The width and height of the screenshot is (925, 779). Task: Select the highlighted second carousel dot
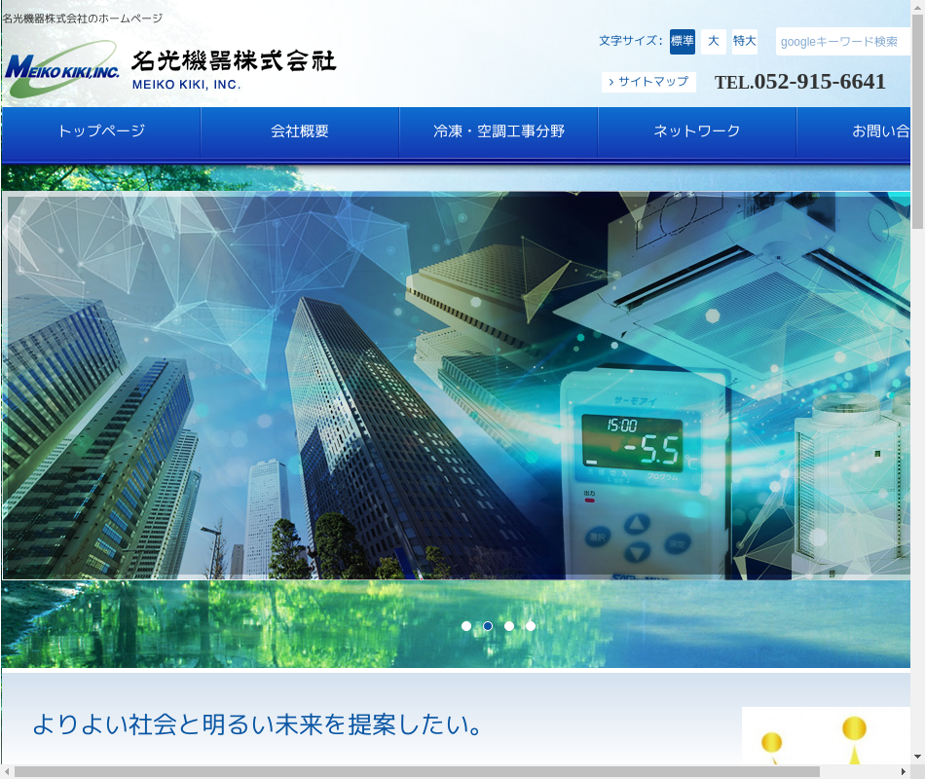[488, 626]
